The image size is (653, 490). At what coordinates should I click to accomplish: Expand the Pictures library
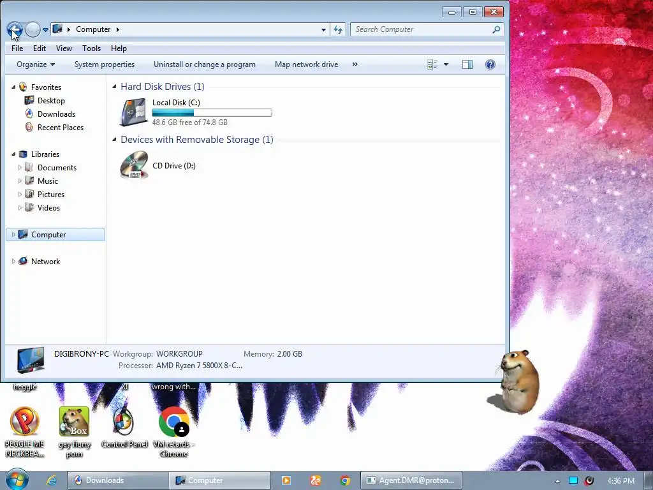[x=20, y=194]
